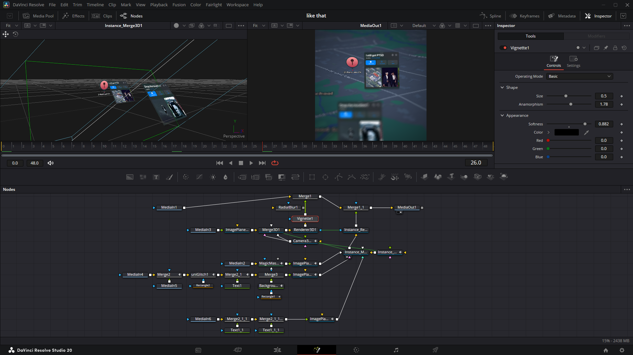Toggle the Softness keyframe diamond
The height and width of the screenshot is (355, 633).
click(621, 124)
